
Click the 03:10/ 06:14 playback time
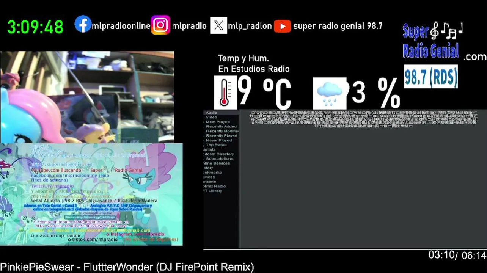[457, 255]
